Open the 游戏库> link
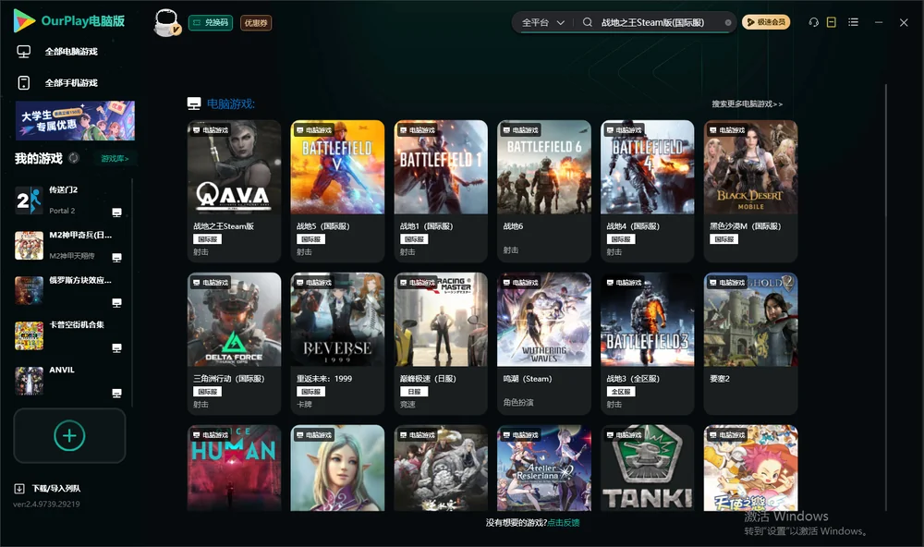This screenshot has width=924, height=547. (x=115, y=159)
